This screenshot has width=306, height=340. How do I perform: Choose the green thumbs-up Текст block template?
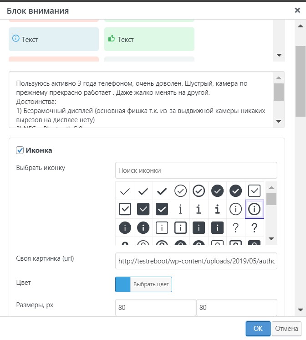(149, 39)
